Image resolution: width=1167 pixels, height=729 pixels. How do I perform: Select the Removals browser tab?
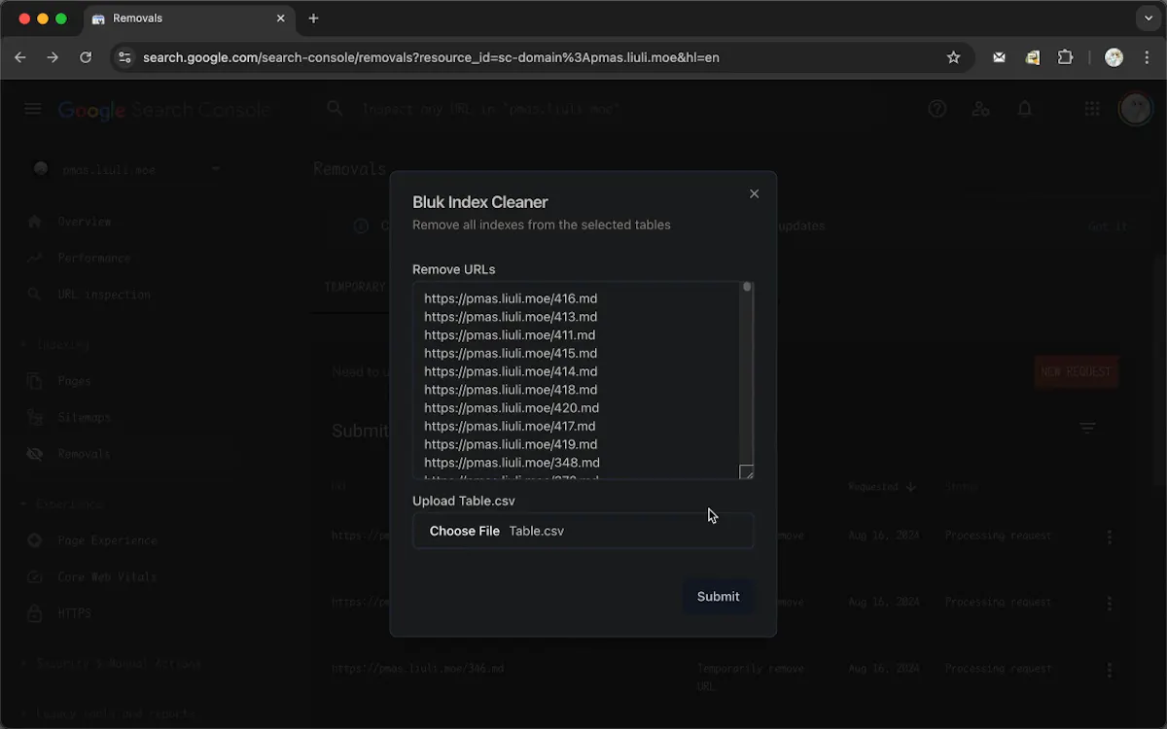point(189,18)
